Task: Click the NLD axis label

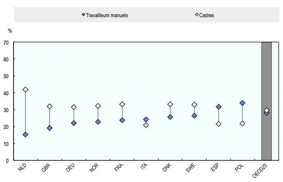Action: tap(24, 169)
